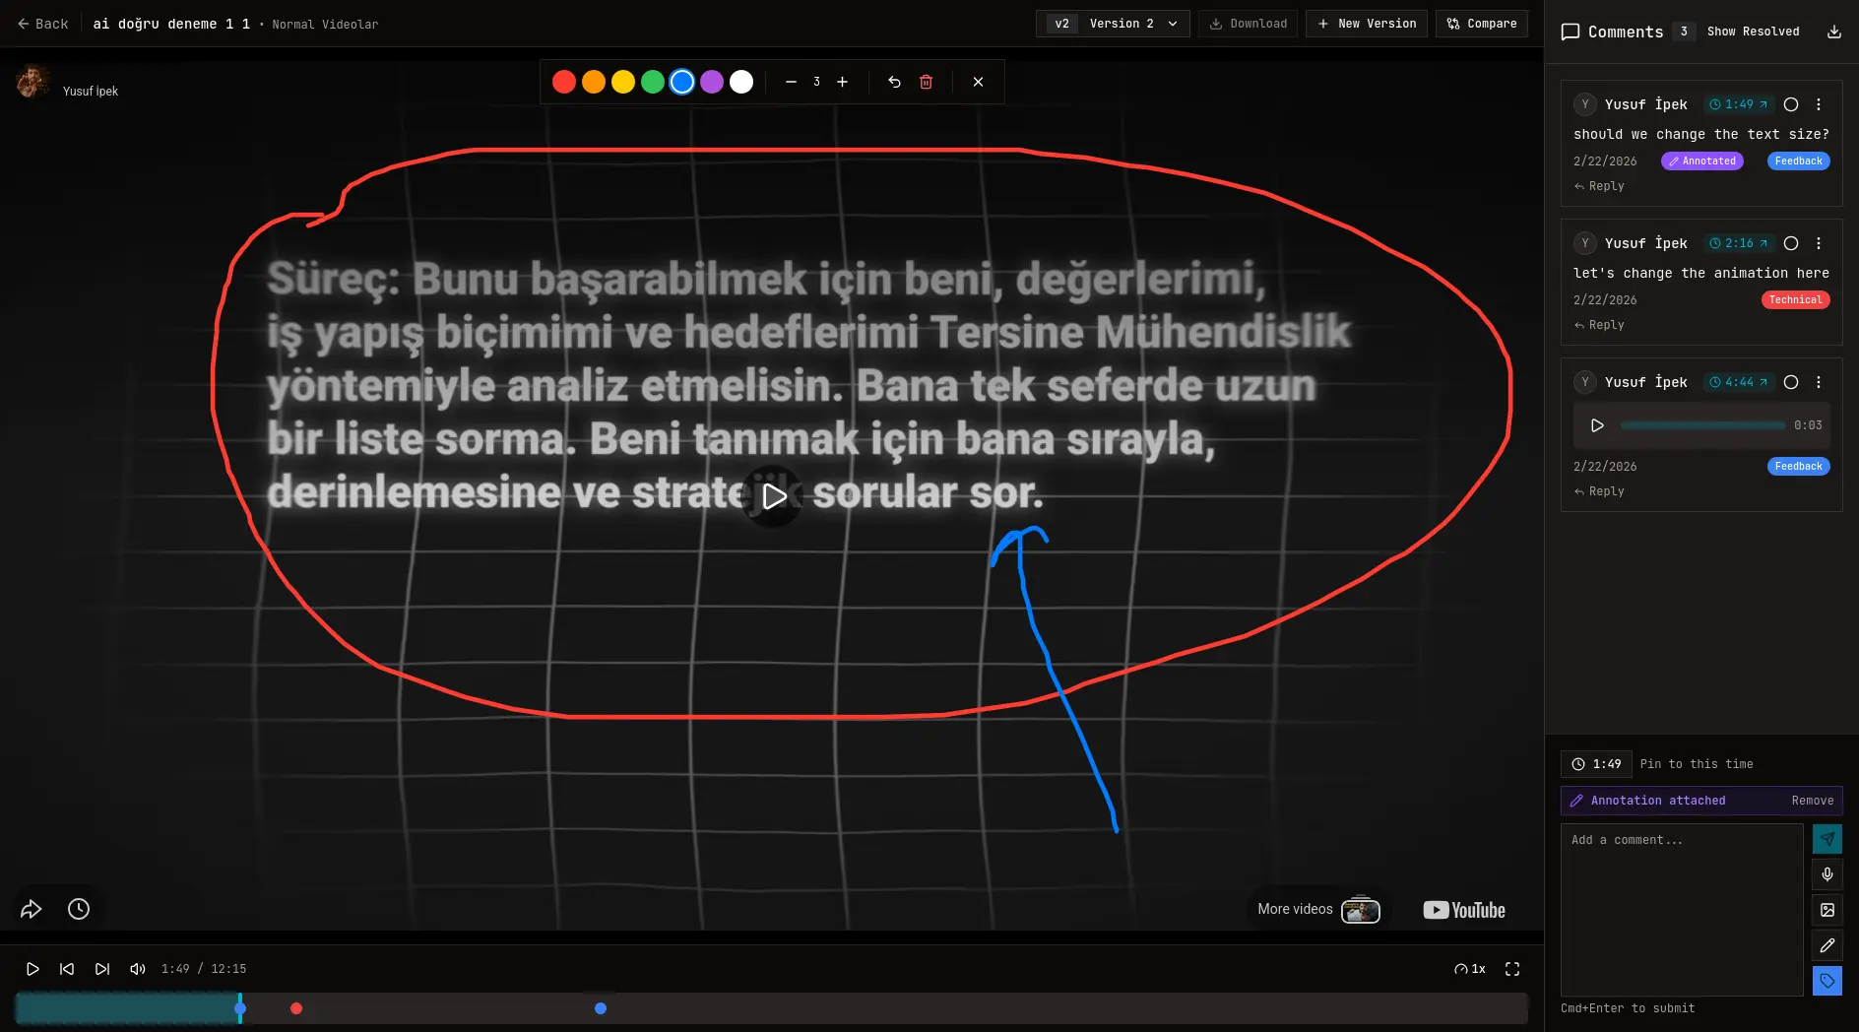Viewport: 1859px width, 1032px height.
Task: Select the purple annotation color
Action: 712,82
